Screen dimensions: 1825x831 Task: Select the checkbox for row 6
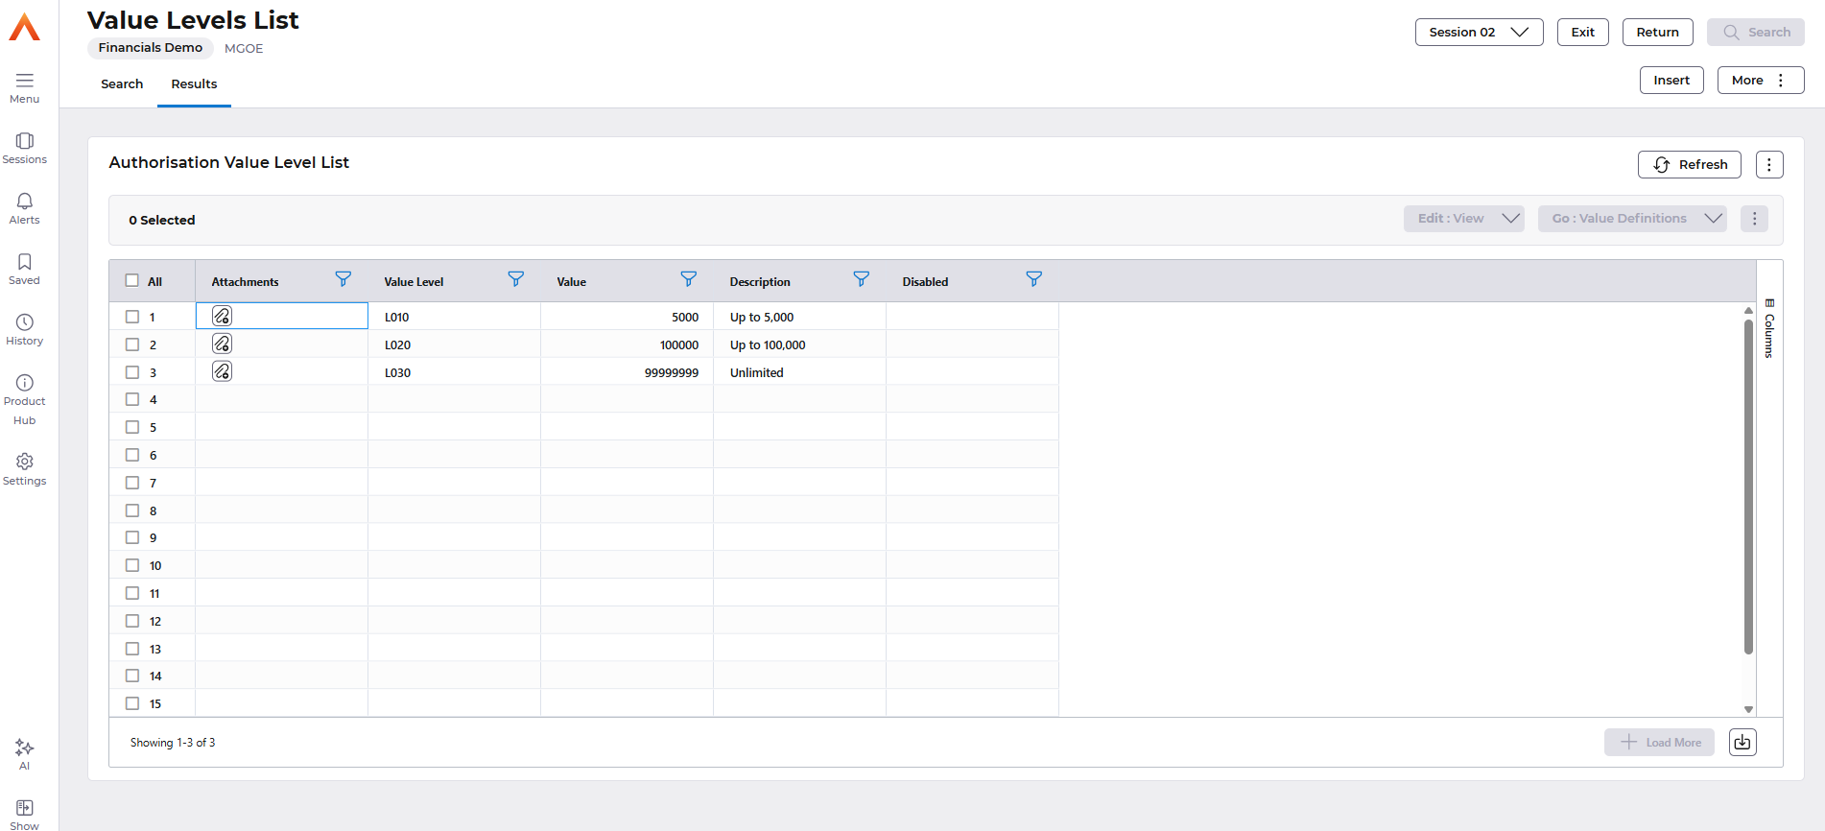point(132,455)
